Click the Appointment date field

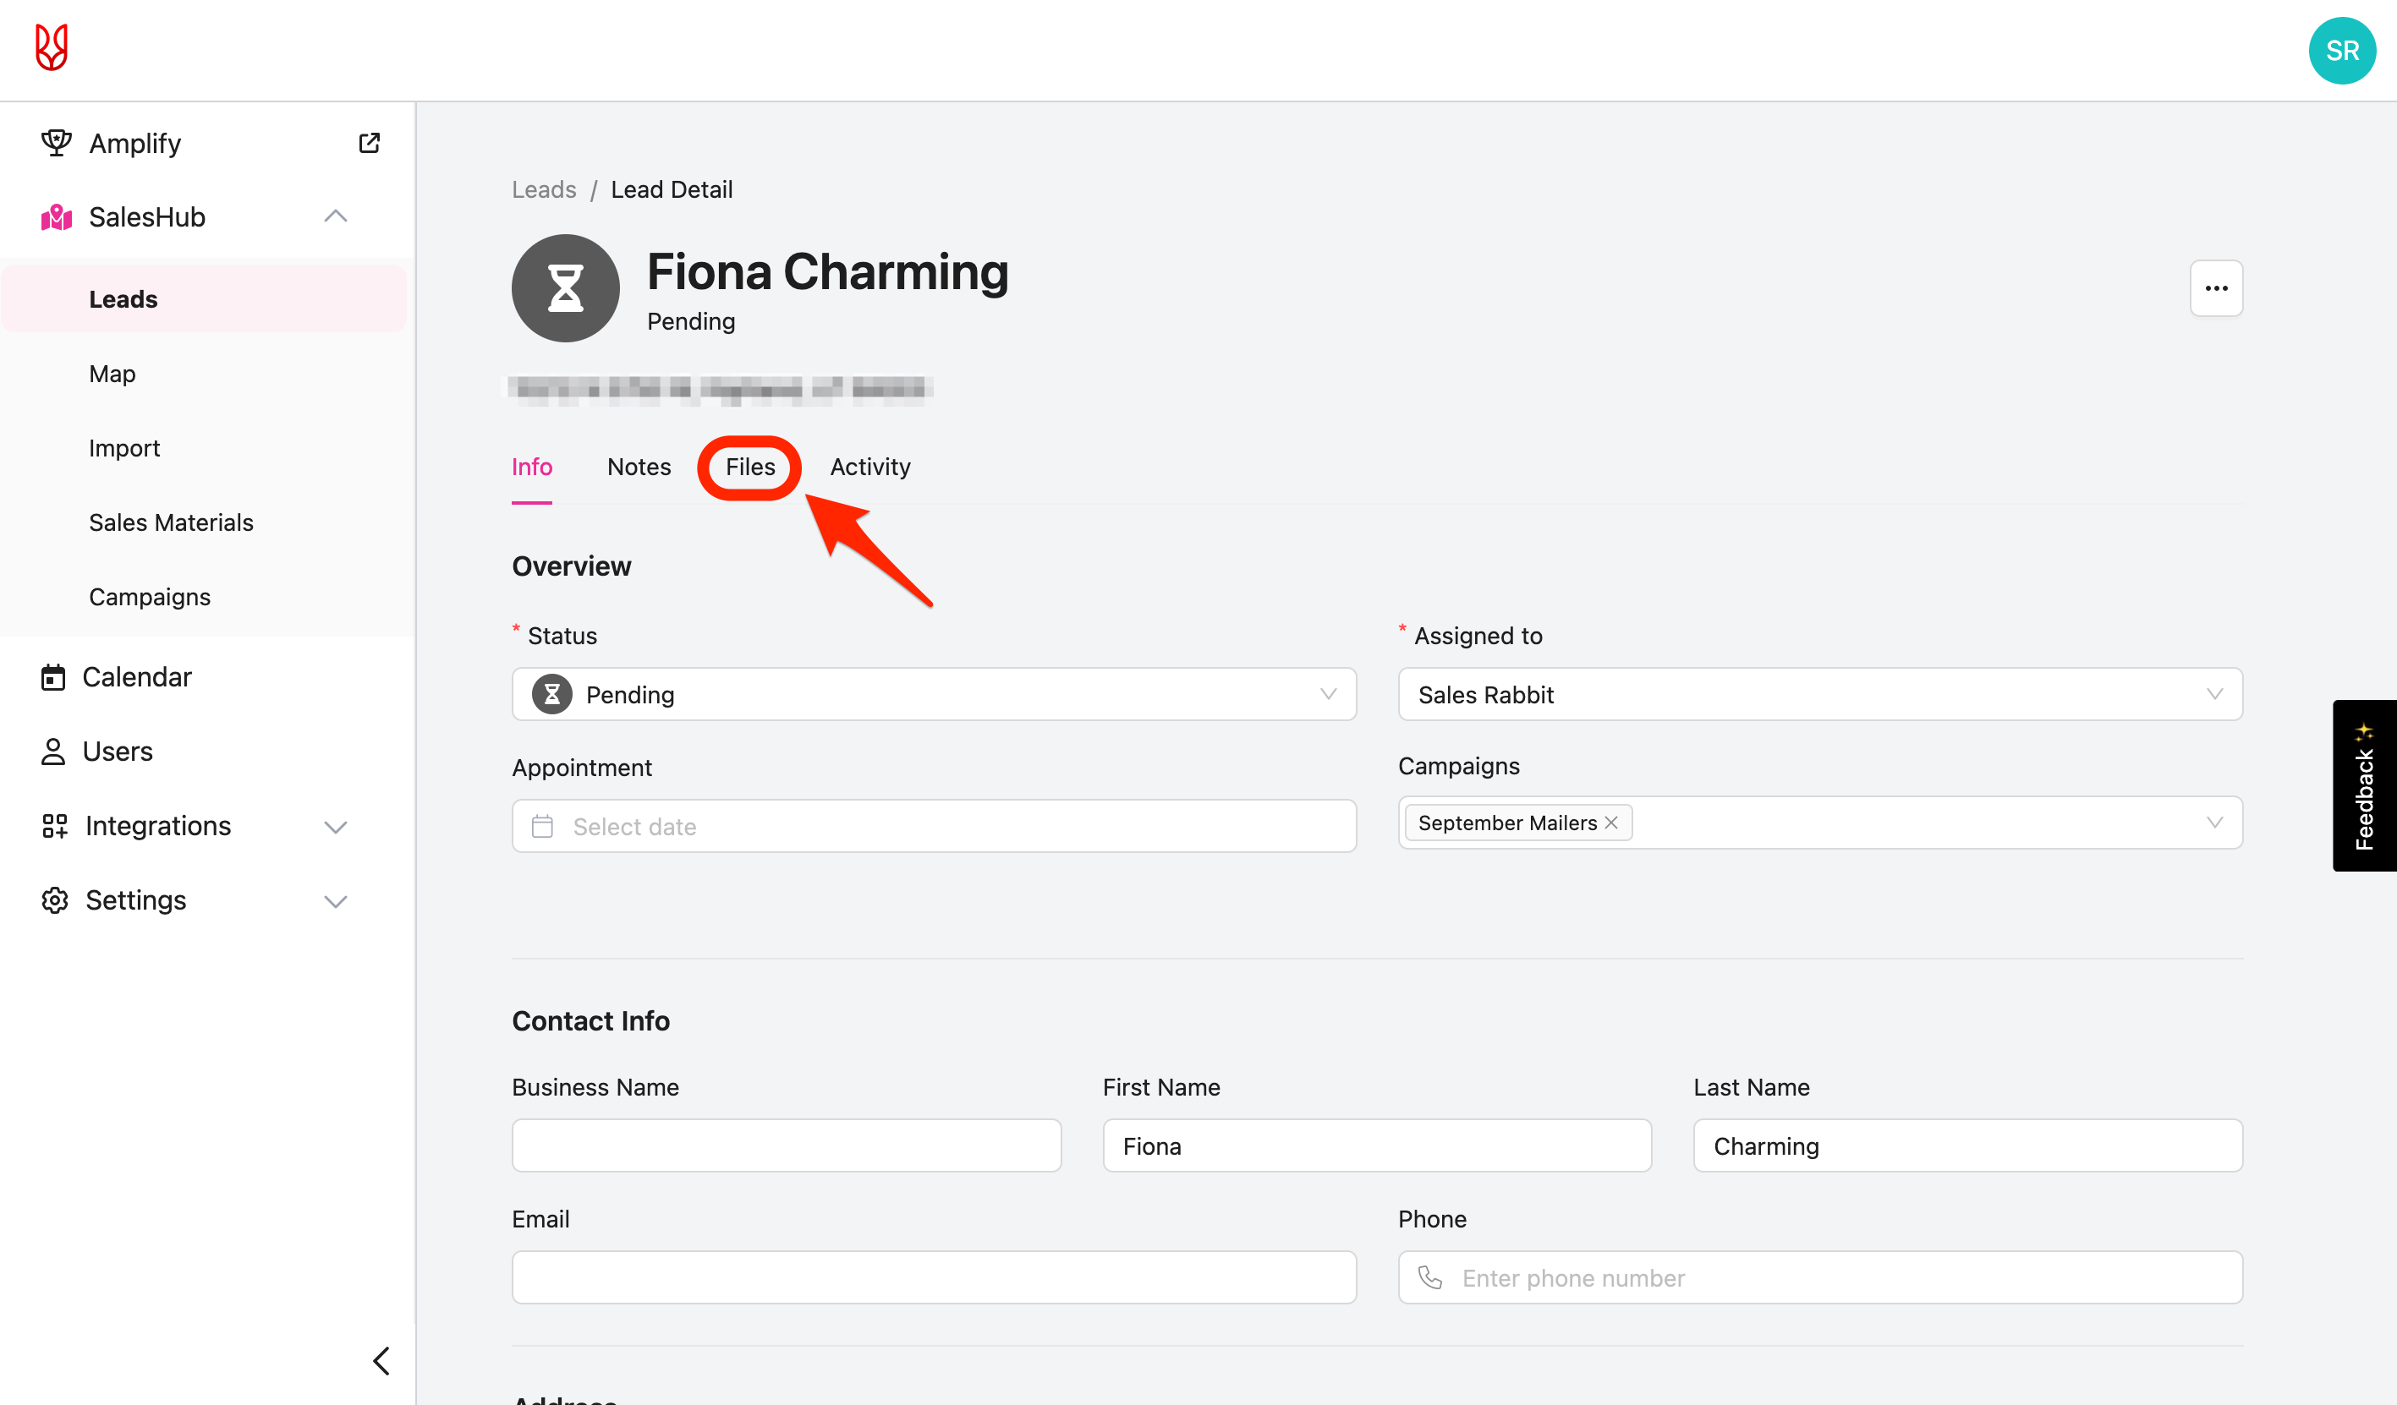click(933, 826)
